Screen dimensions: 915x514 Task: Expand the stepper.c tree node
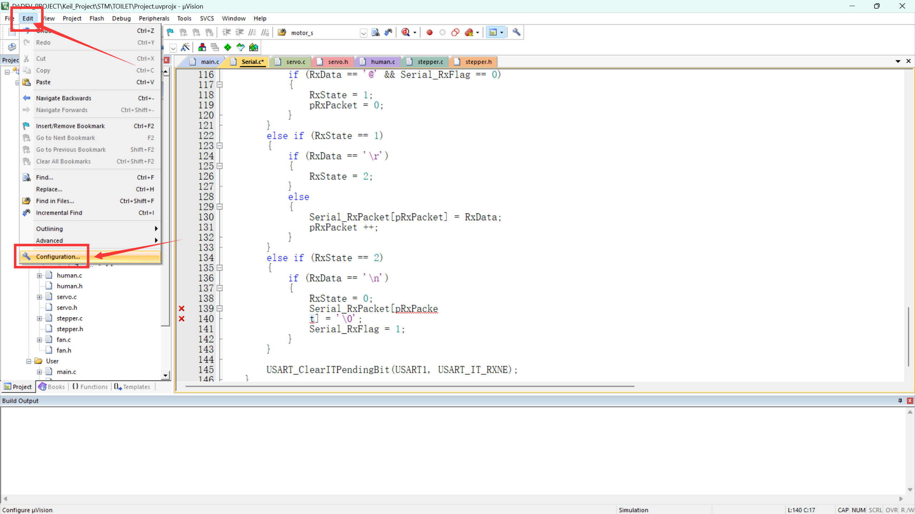39,318
